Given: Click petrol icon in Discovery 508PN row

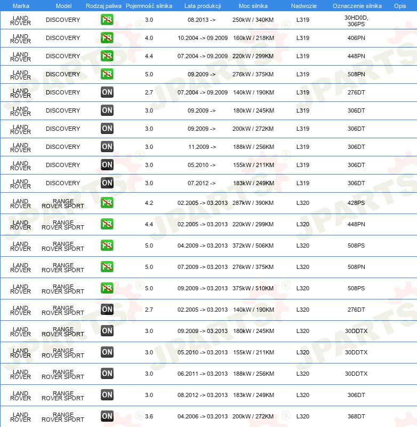Looking at the screenshot, I should point(107,74).
